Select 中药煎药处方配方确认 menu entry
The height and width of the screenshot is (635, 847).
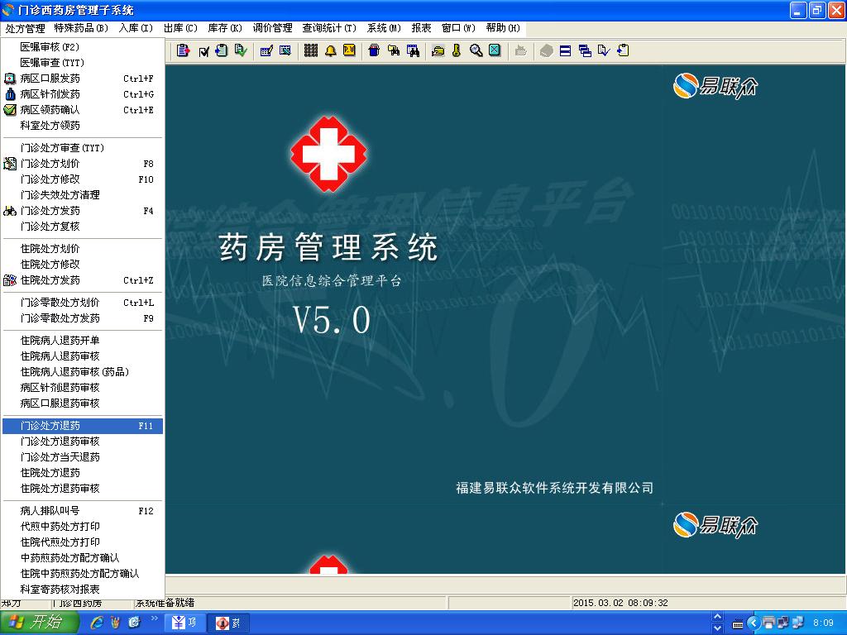tap(83, 557)
